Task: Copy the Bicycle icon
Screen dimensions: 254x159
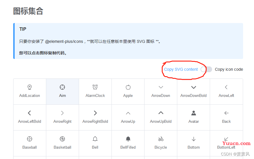Action: tap(161, 139)
